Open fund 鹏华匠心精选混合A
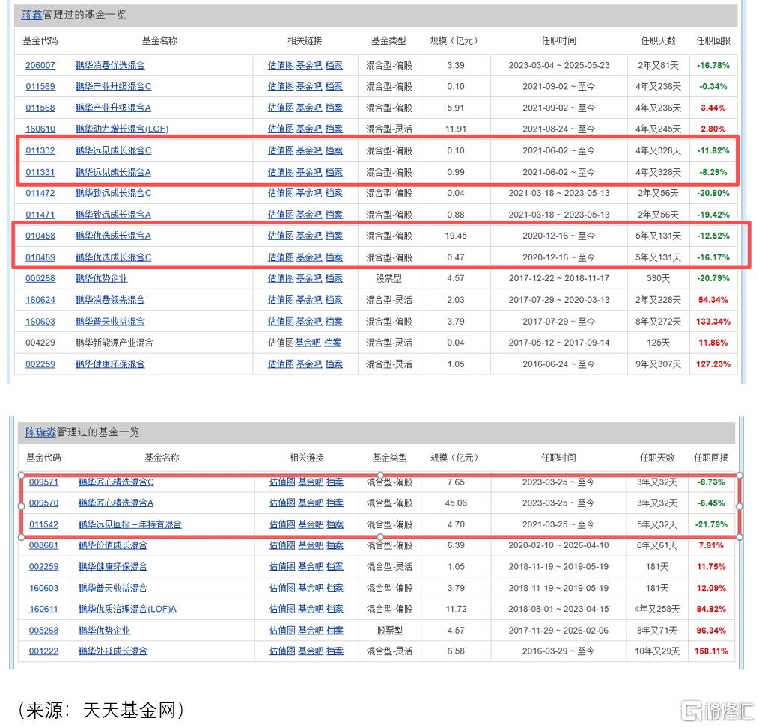Screen dimensions: 759x727 pos(116,503)
